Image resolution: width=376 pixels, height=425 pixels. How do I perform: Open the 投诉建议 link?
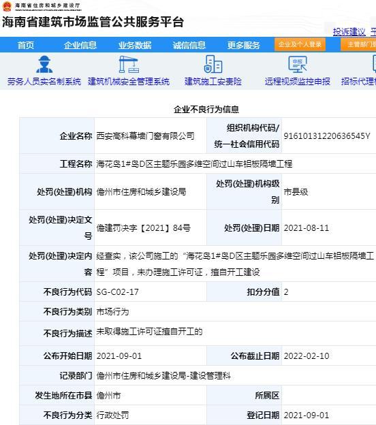[x=349, y=32]
